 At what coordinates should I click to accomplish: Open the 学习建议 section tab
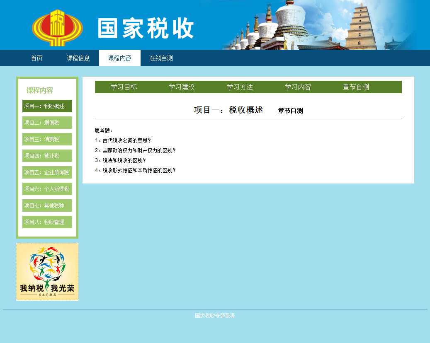(182, 87)
